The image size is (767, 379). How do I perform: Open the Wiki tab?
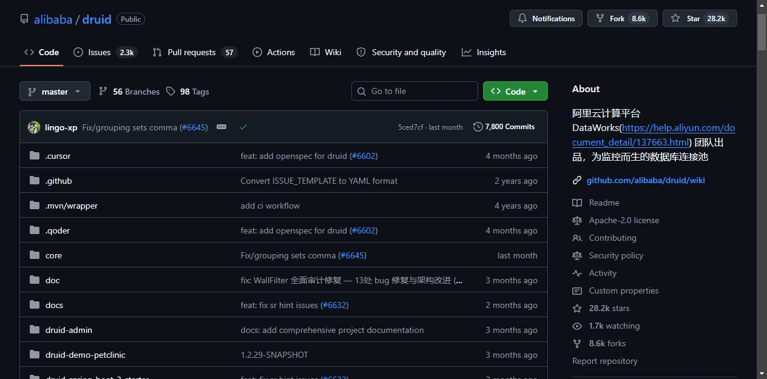[x=326, y=52]
